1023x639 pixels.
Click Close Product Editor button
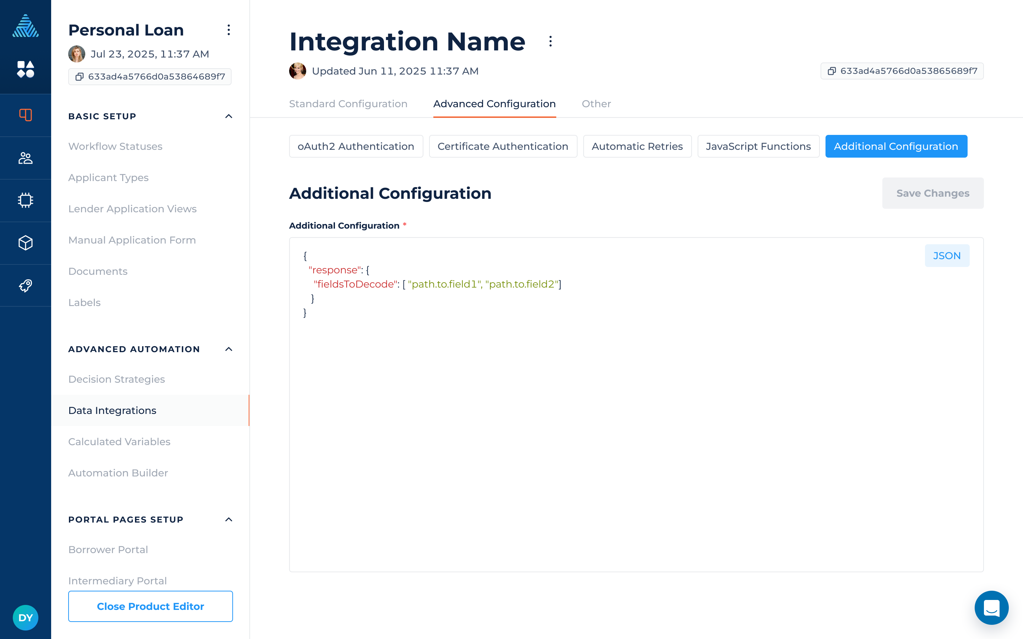click(150, 606)
